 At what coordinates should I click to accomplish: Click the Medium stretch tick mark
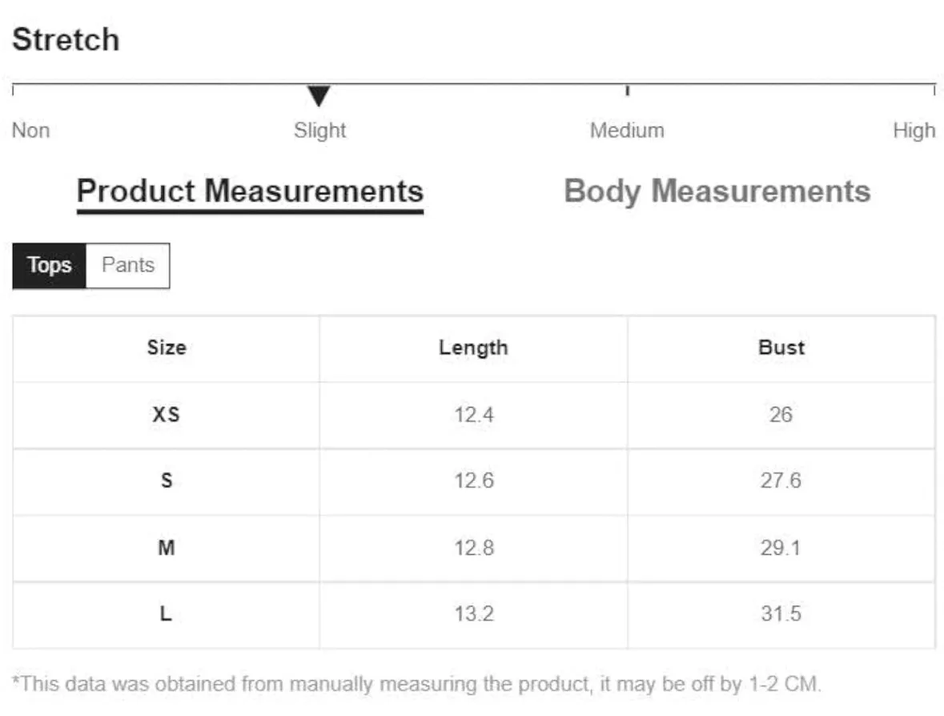click(627, 91)
